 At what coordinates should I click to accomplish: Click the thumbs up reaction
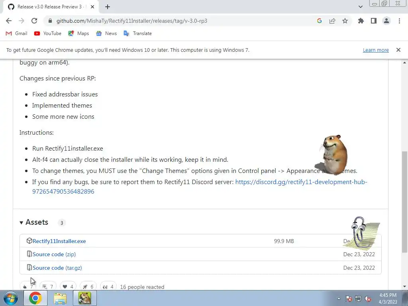[28, 287]
